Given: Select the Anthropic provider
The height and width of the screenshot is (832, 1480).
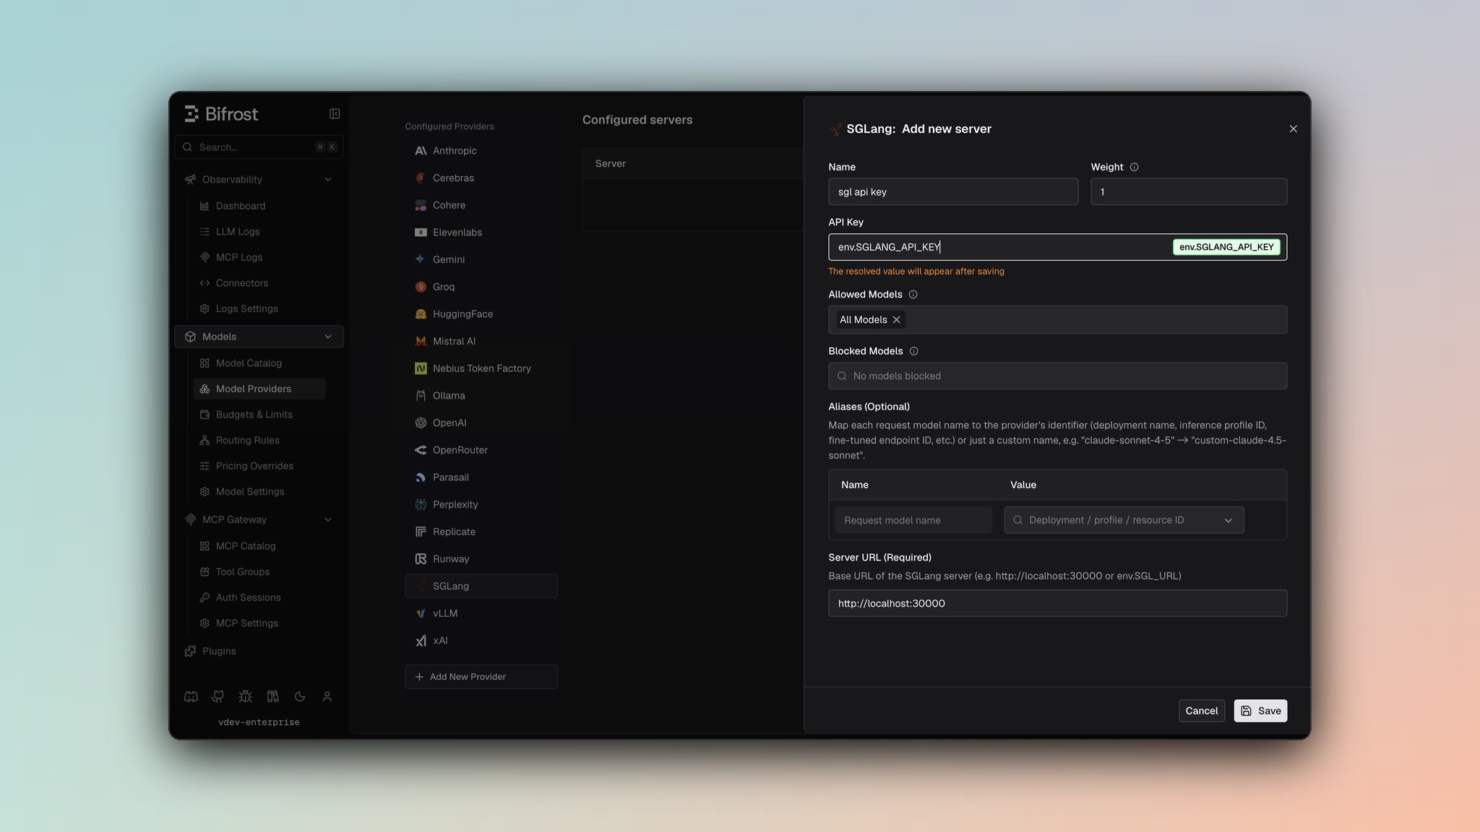Looking at the screenshot, I should point(481,151).
